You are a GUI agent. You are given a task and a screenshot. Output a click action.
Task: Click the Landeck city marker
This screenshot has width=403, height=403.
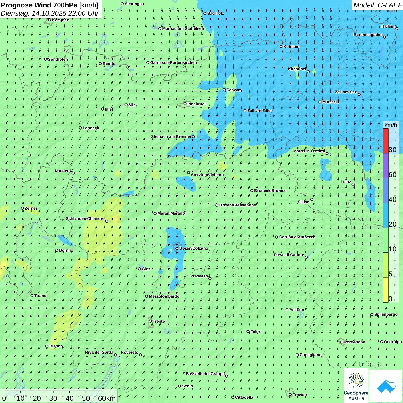(x=80, y=128)
